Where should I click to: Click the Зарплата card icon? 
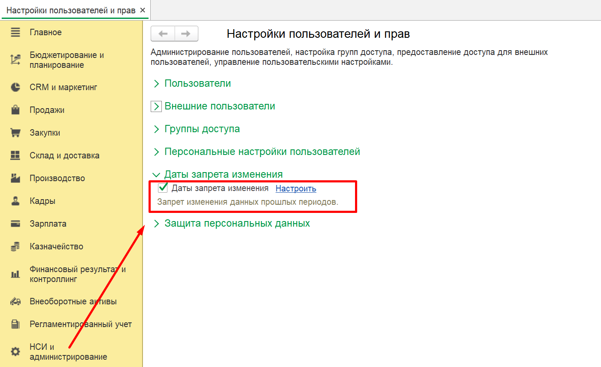tap(15, 224)
